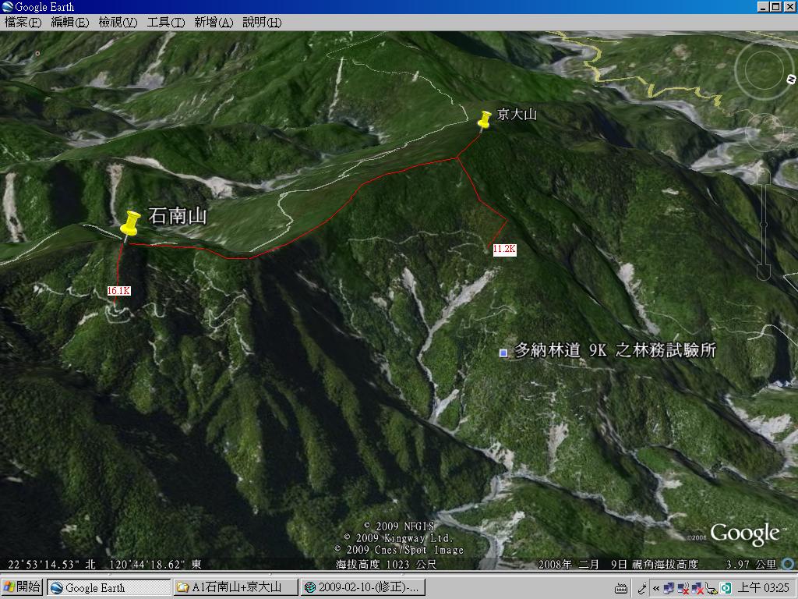Expand hidden system tray icons chevron
This screenshot has height=599, width=798.
point(656,588)
